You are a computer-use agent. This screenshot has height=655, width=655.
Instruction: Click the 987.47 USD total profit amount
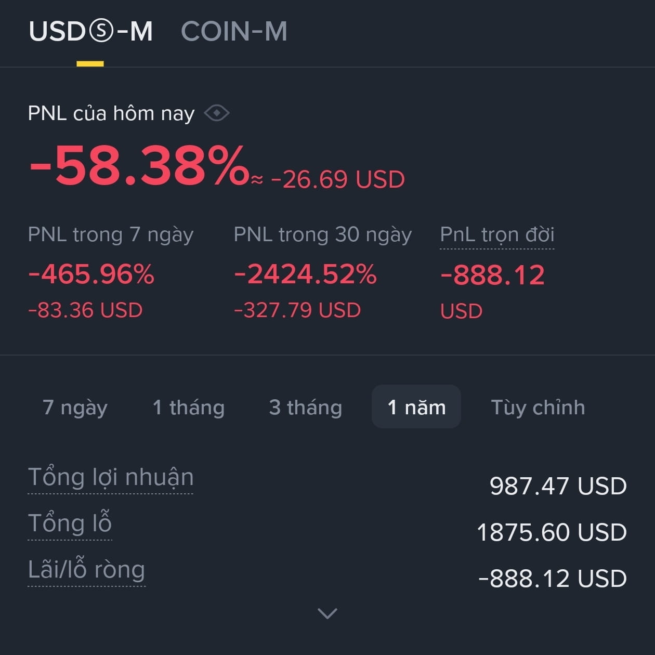pyautogui.click(x=558, y=486)
